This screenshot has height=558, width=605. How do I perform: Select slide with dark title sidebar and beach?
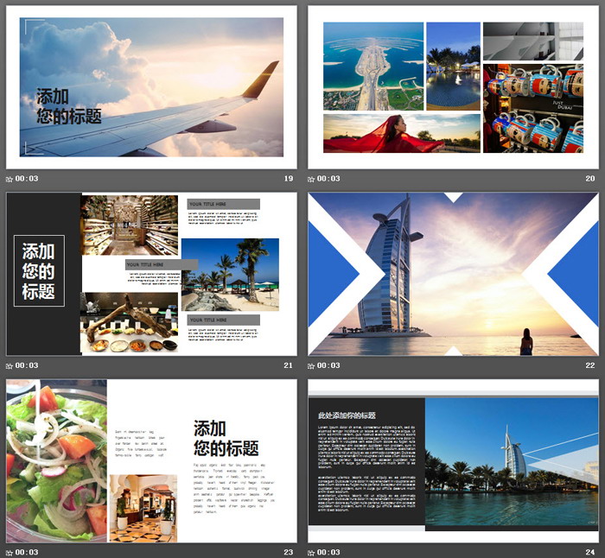pos(151,274)
